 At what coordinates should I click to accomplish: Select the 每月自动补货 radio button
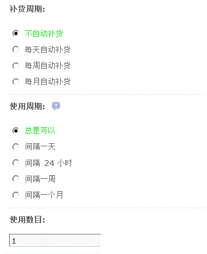[15, 81]
